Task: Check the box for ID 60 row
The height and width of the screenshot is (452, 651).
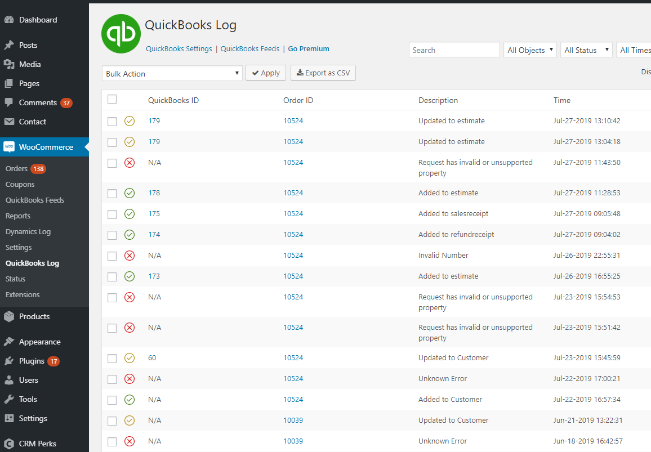Action: [x=112, y=358]
